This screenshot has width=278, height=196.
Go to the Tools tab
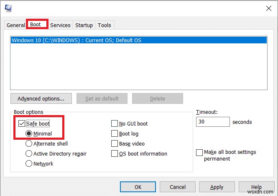pyautogui.click(x=105, y=25)
